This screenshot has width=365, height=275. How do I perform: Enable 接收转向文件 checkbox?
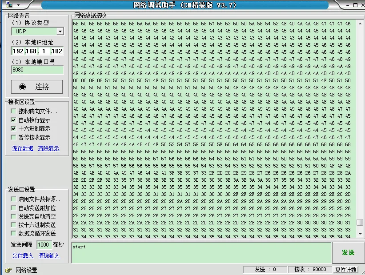13,112
